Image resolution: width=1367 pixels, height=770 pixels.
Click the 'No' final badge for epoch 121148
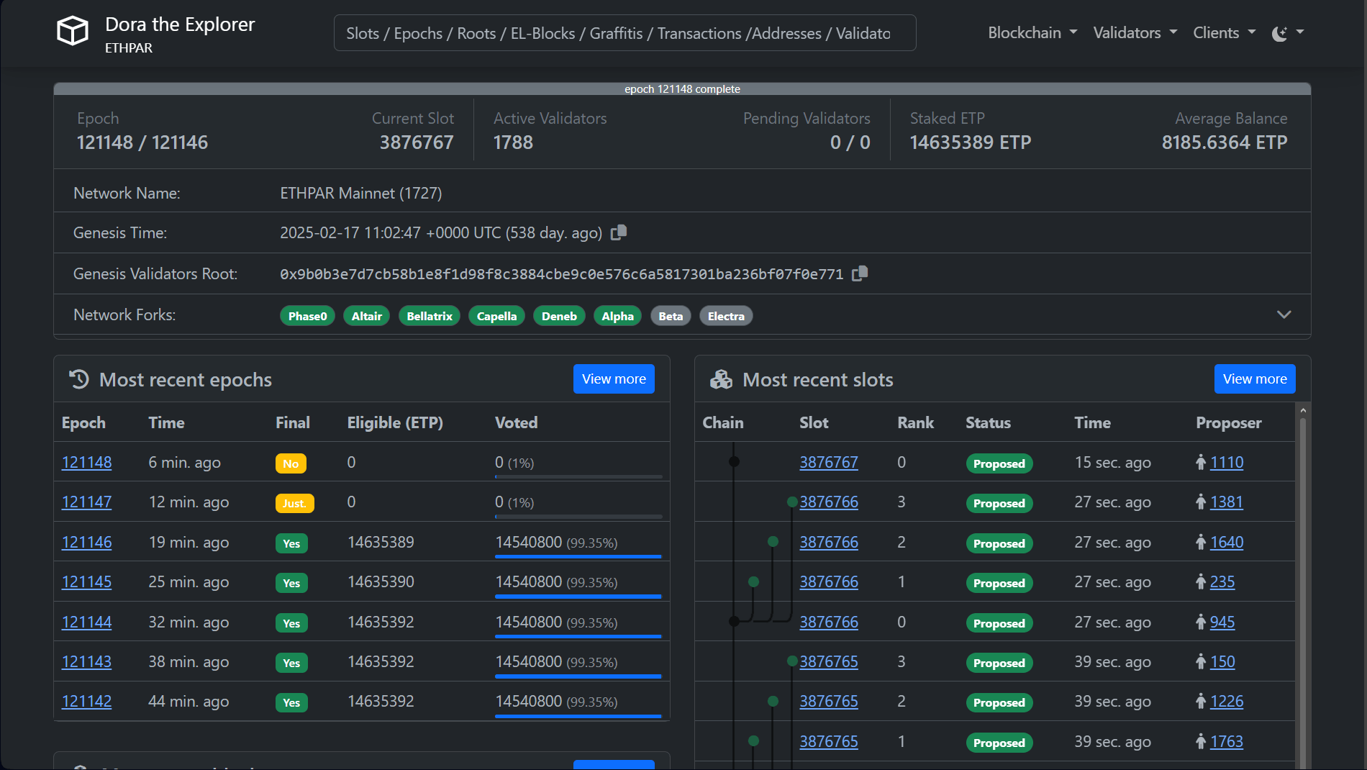(x=291, y=463)
